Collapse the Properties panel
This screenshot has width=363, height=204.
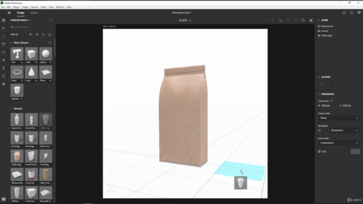(x=319, y=94)
